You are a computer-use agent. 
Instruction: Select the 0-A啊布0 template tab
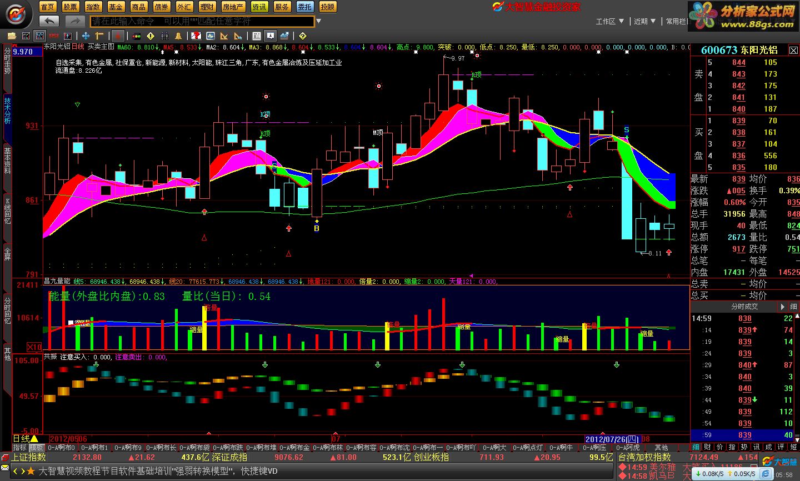tap(61, 447)
